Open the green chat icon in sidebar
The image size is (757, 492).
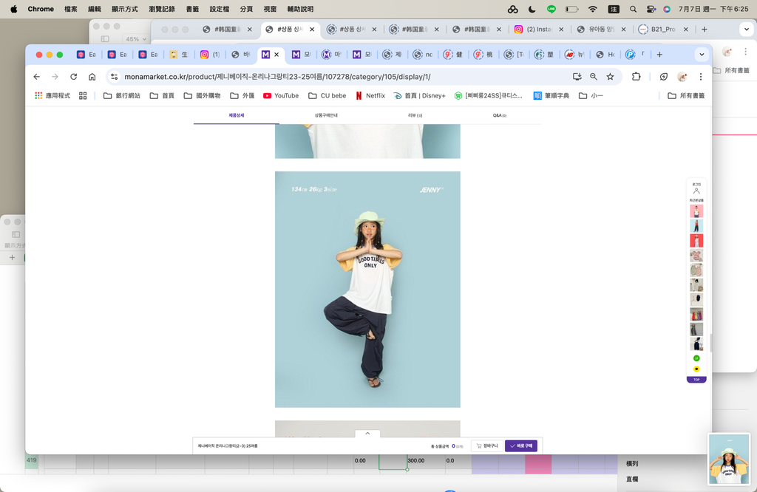click(696, 358)
